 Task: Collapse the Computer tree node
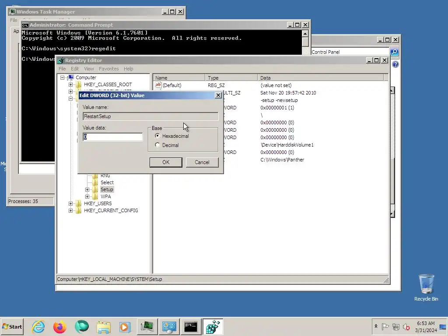(62, 77)
